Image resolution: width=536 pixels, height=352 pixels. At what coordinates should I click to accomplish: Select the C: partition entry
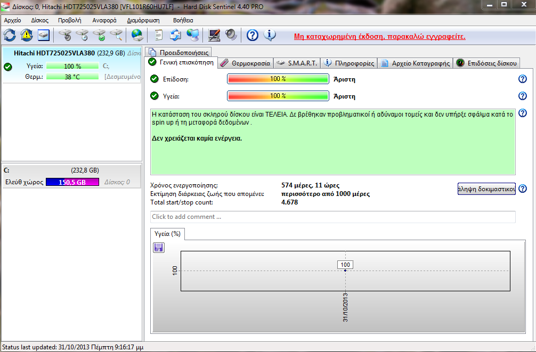pyautogui.click(x=71, y=176)
